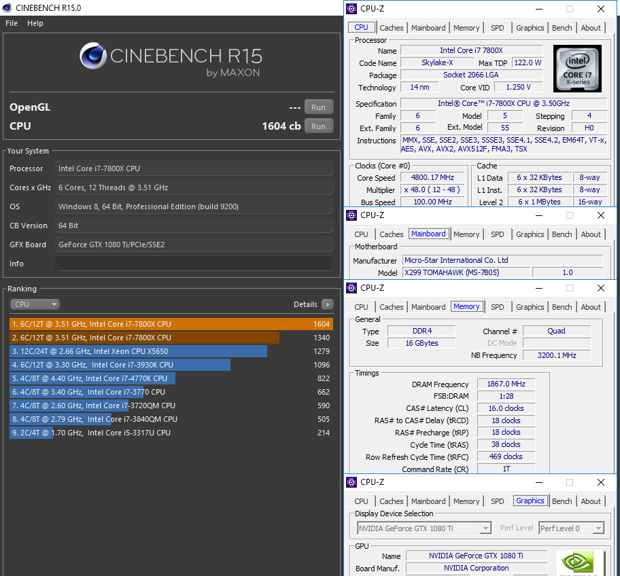Open Bench tab in Graphics CPU-Z window
This screenshot has width=620, height=576.
[x=562, y=501]
